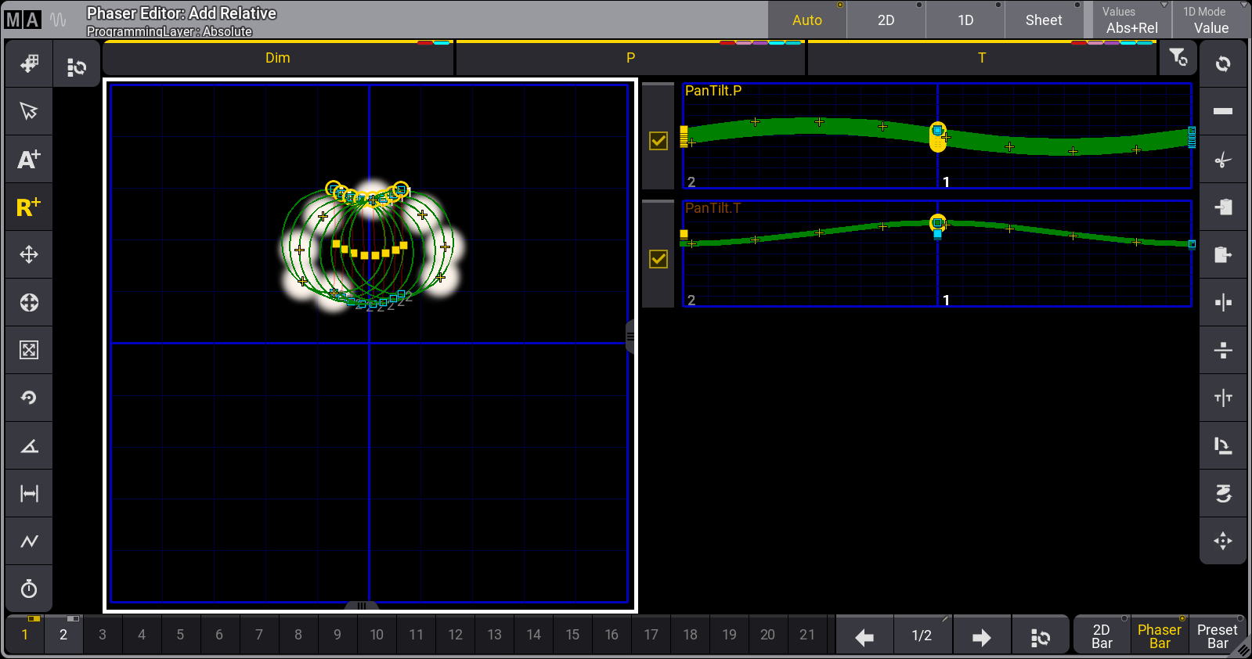The image size is (1252, 659).
Task: Open the 1/2 step page selector
Action: pyautogui.click(x=922, y=636)
